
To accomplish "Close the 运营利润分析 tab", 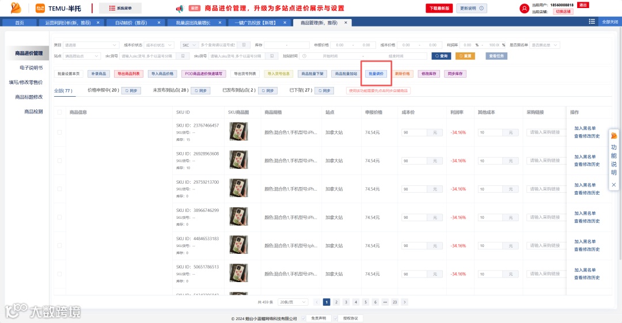I will (98, 22).
